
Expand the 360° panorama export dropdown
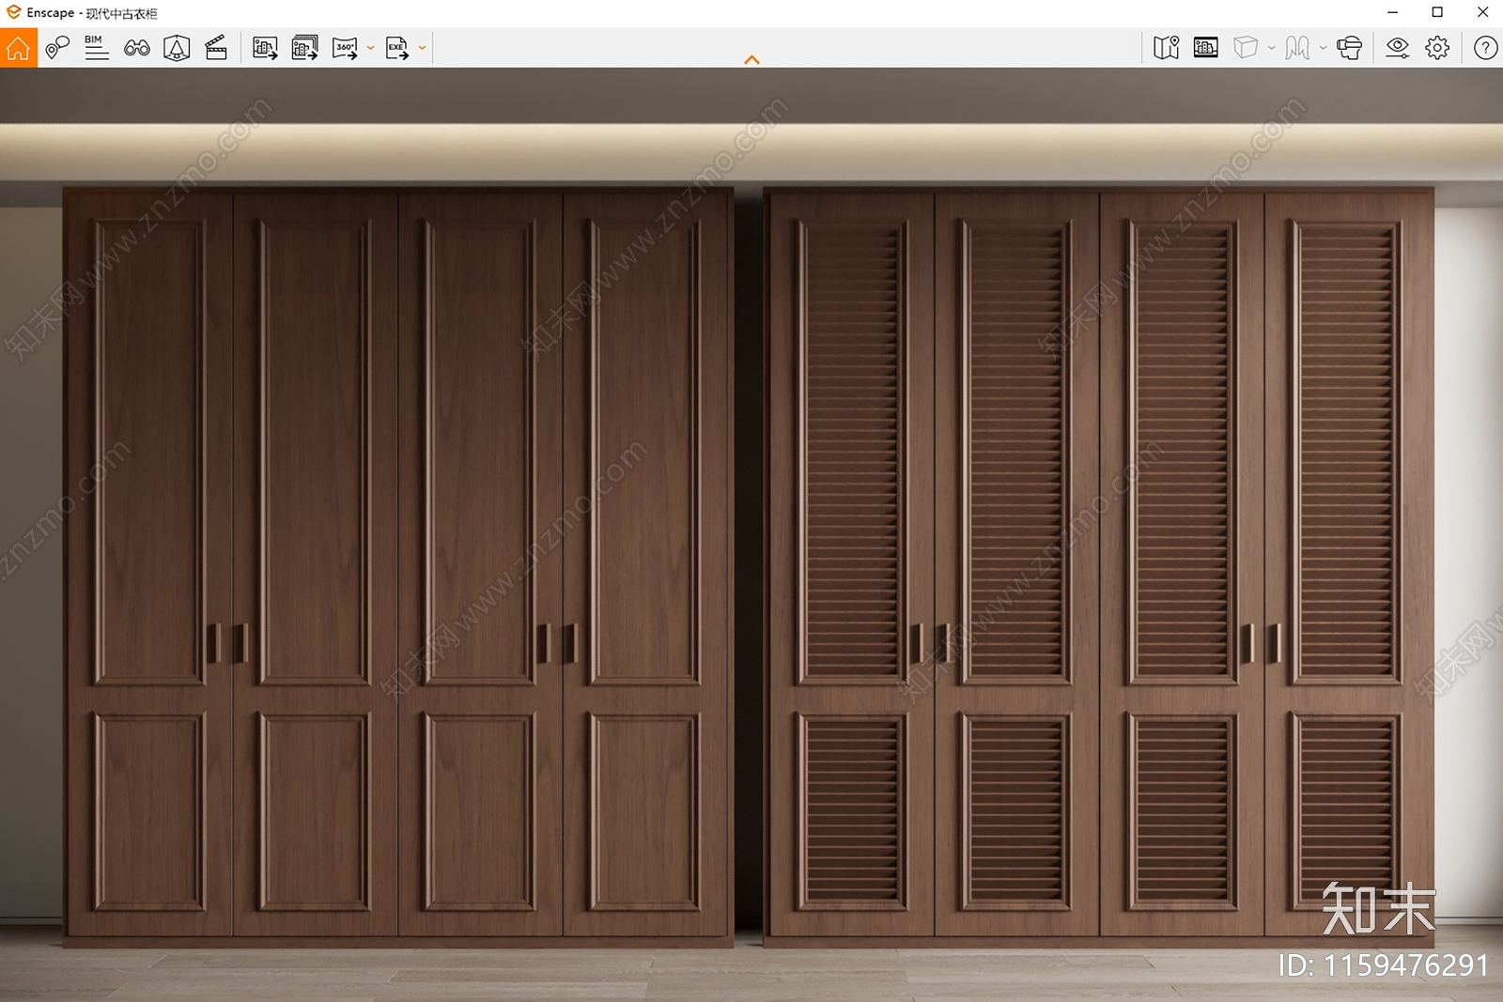(x=370, y=48)
